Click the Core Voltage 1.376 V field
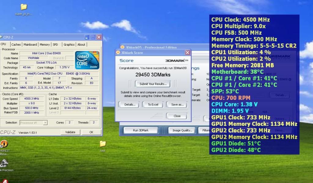Viewport: 313px width, 183px height. [64, 67]
